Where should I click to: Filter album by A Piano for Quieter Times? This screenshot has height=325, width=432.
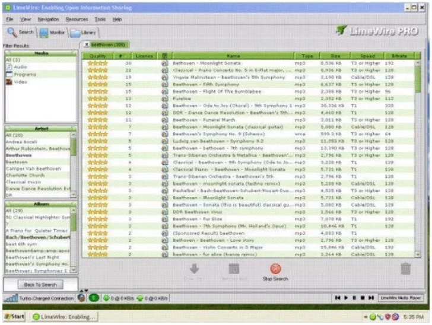pos(37,231)
